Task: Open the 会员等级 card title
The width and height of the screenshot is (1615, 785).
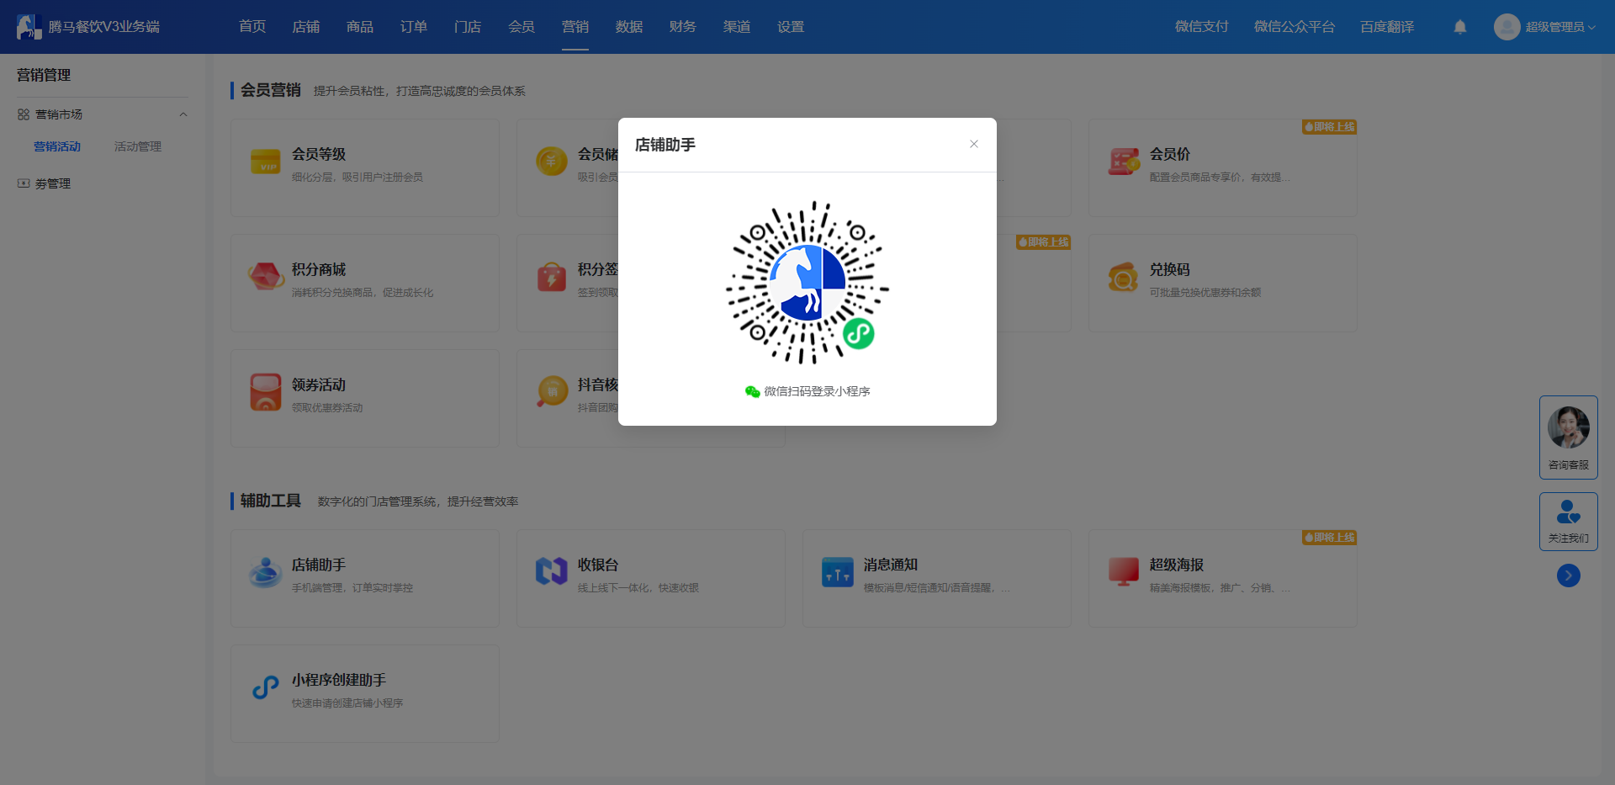Action: (x=319, y=154)
